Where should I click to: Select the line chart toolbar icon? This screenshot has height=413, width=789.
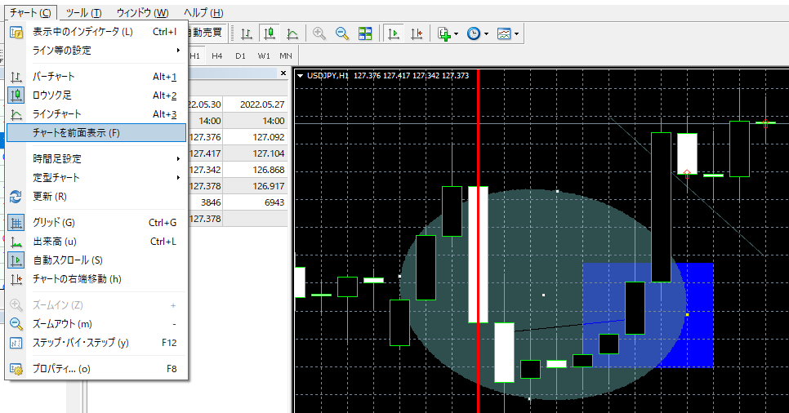coord(292,33)
